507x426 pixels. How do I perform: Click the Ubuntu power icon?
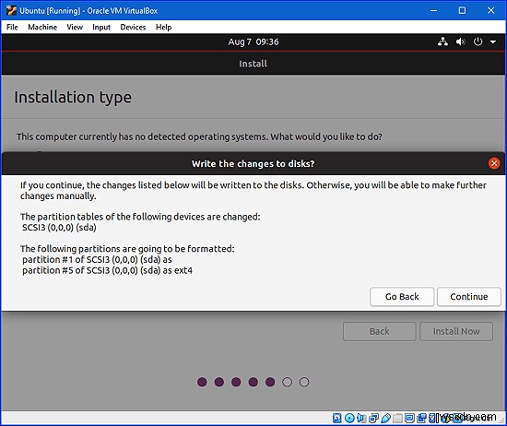pyautogui.click(x=478, y=41)
